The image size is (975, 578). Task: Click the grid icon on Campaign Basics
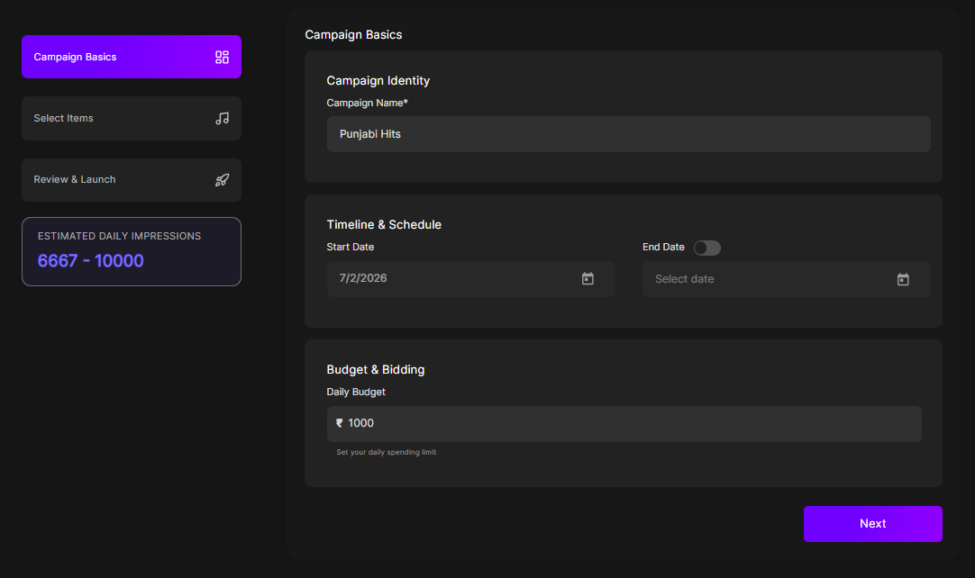click(222, 58)
